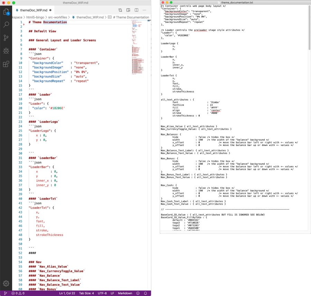This screenshot has width=311, height=296.
Task: Open the Debug view icon
Action: (x=6, y=51)
